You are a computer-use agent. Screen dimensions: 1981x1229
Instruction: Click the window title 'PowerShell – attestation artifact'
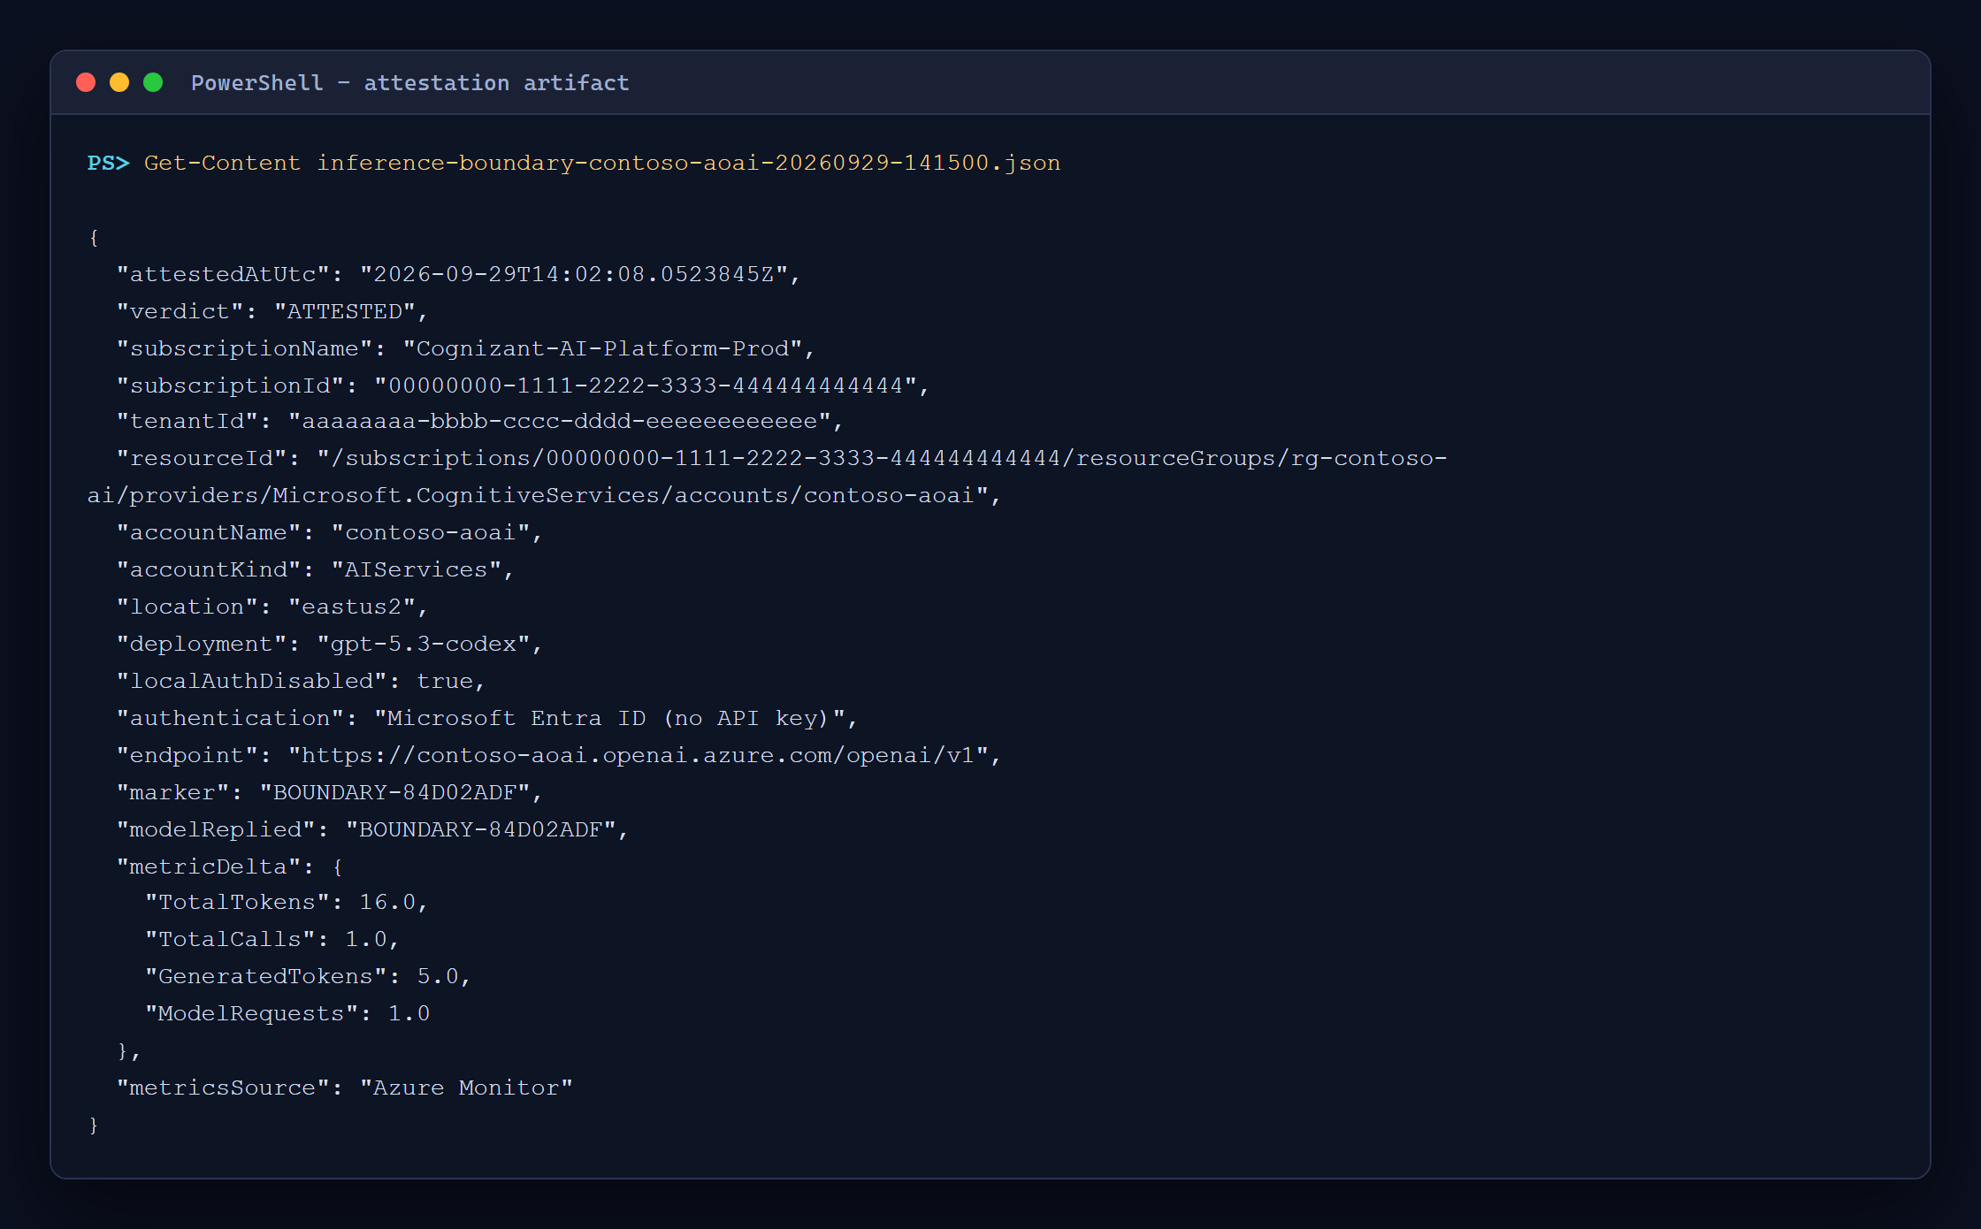(410, 83)
